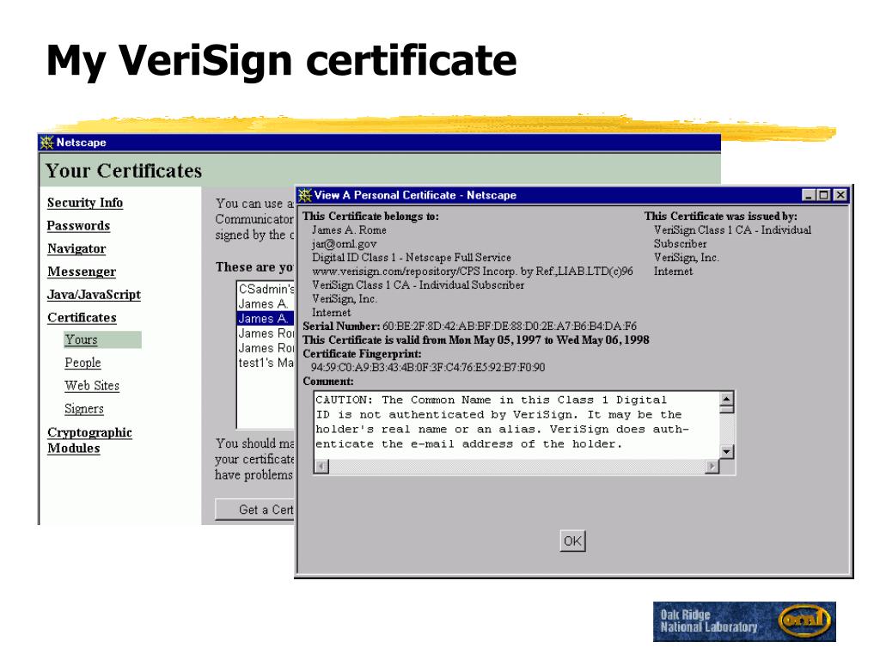Close the View A Personal Certificate window

(840, 195)
